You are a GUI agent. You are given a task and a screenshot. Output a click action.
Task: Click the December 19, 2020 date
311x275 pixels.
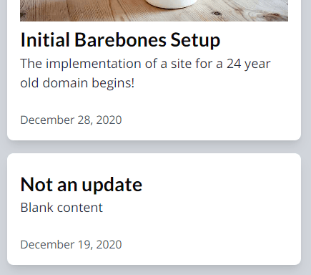(71, 245)
